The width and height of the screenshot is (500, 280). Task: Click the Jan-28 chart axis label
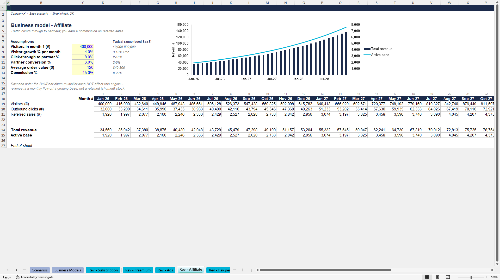point(298,79)
